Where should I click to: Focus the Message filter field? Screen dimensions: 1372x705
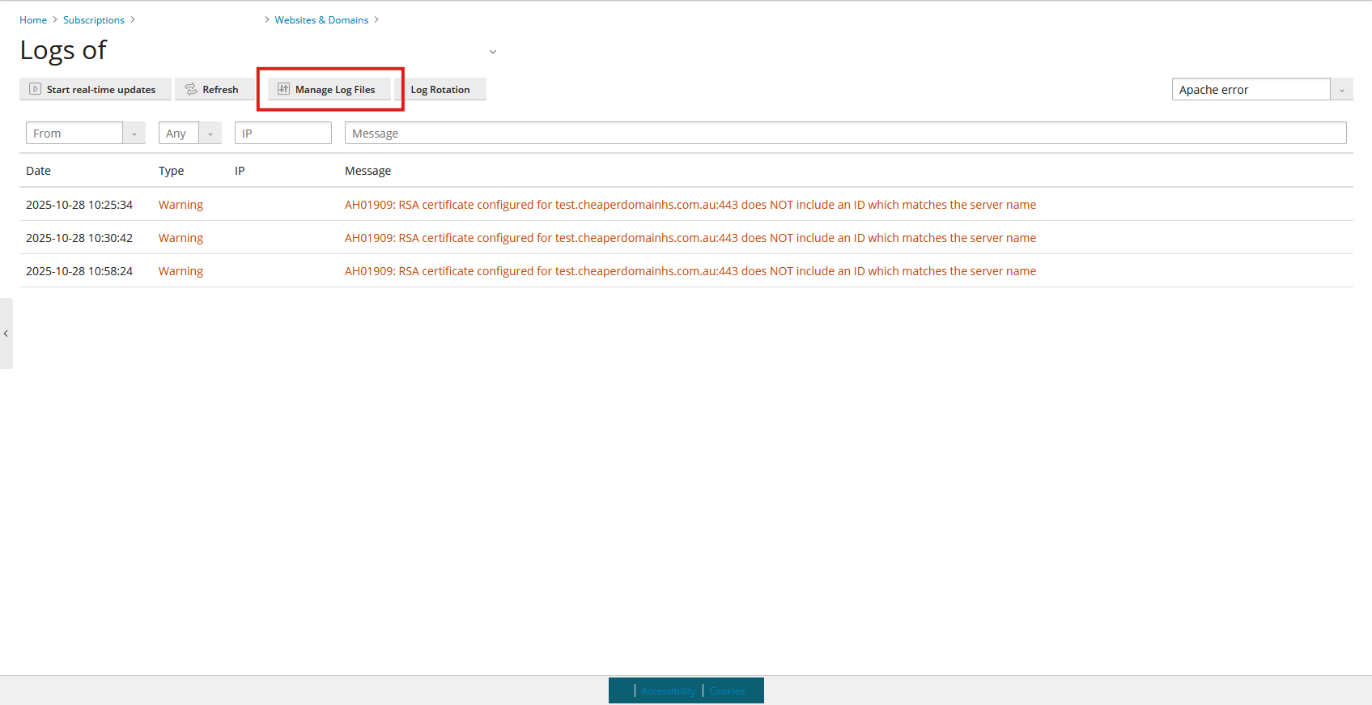tap(845, 134)
